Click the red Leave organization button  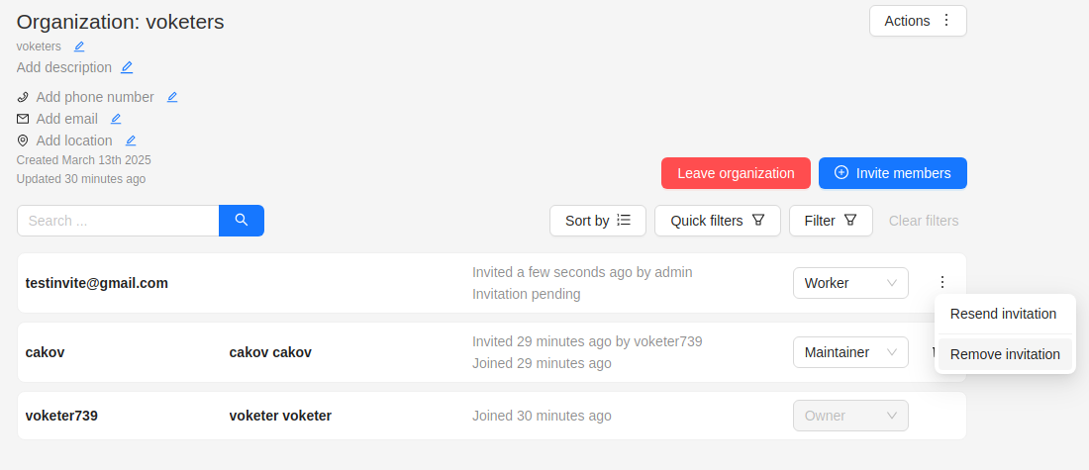coord(736,173)
